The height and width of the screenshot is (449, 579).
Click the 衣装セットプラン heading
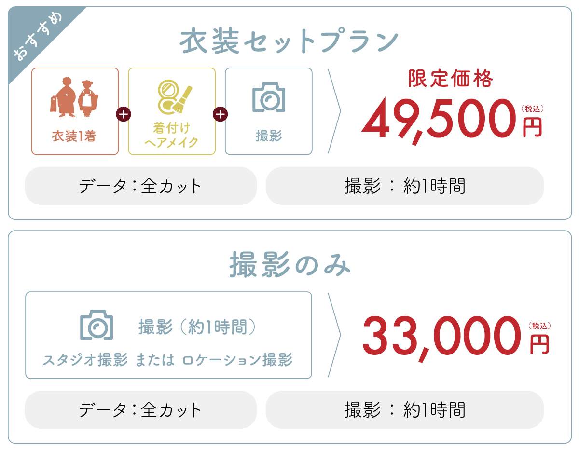pos(289,41)
